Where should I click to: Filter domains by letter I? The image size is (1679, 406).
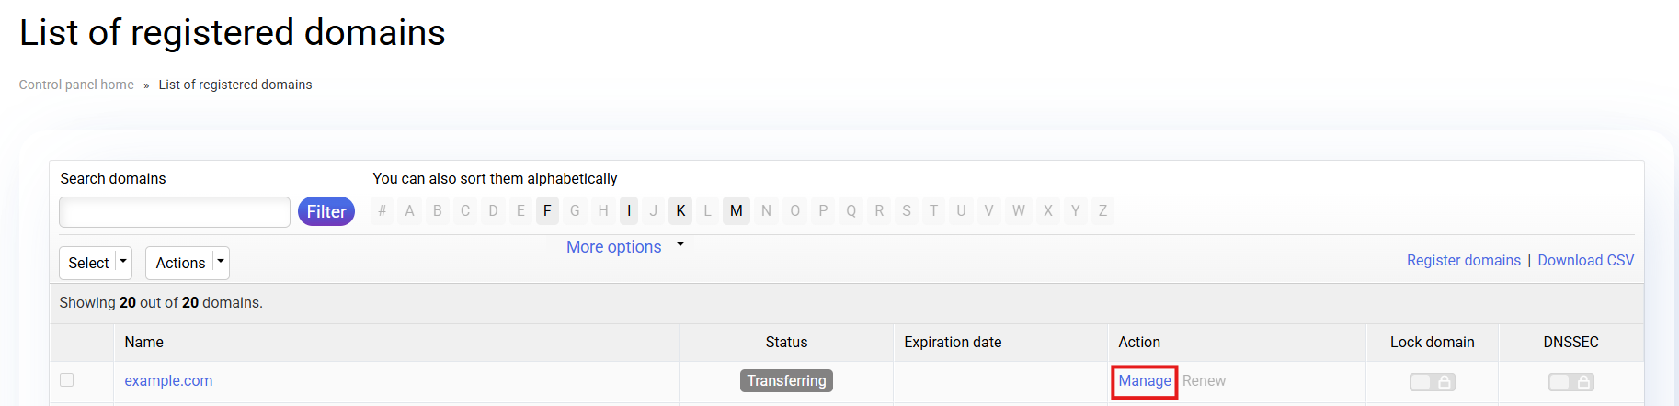pyautogui.click(x=629, y=211)
